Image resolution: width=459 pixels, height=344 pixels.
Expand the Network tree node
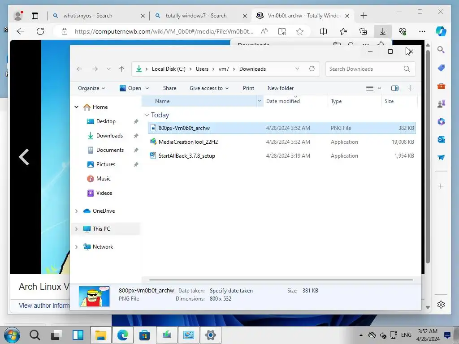pos(76,247)
